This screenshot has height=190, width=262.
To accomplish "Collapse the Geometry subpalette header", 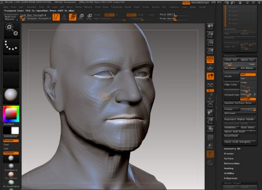I will tap(230, 56).
